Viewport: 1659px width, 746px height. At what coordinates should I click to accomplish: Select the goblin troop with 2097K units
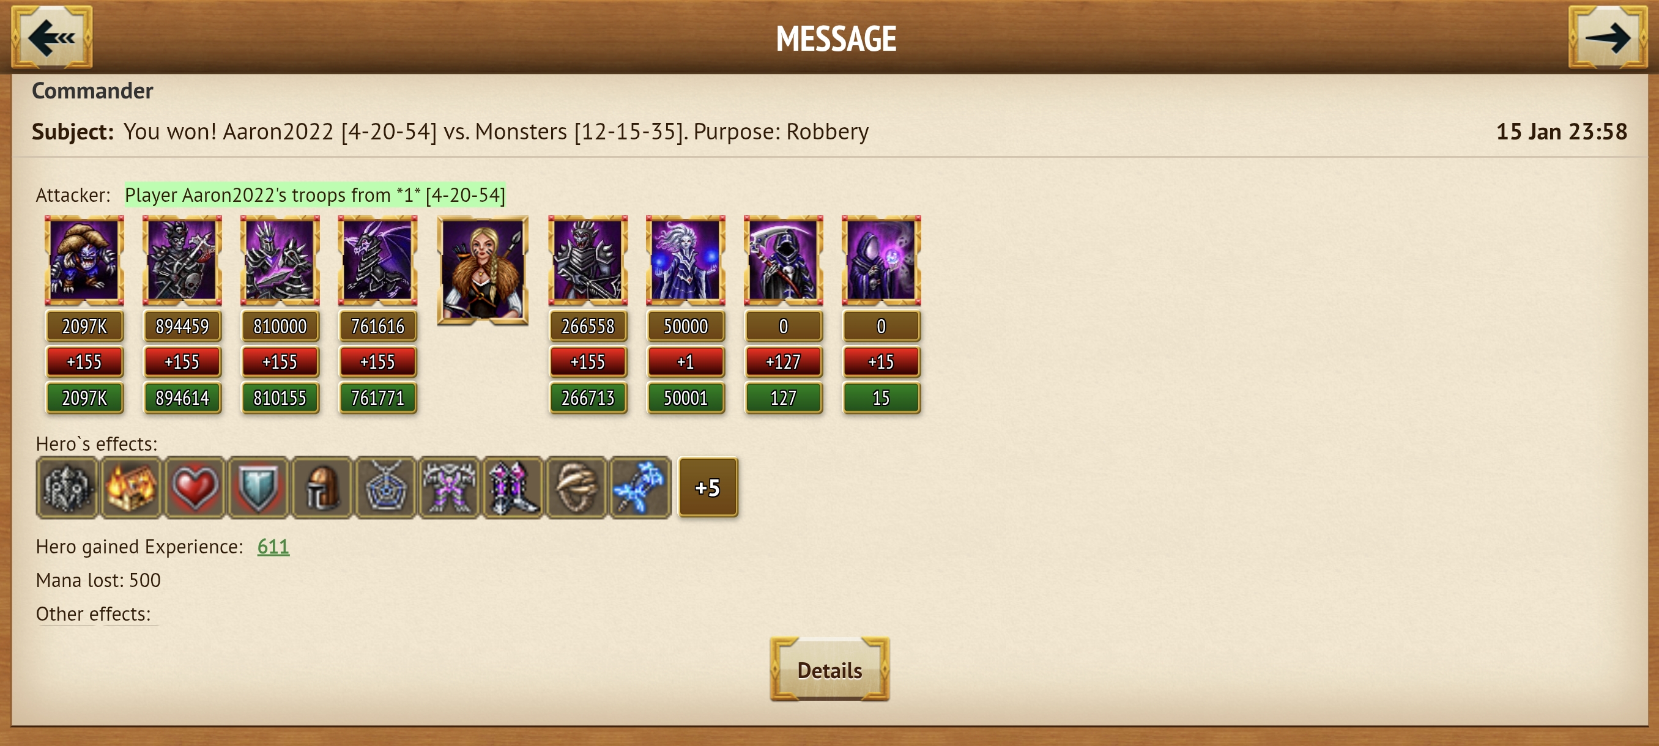[x=84, y=260]
